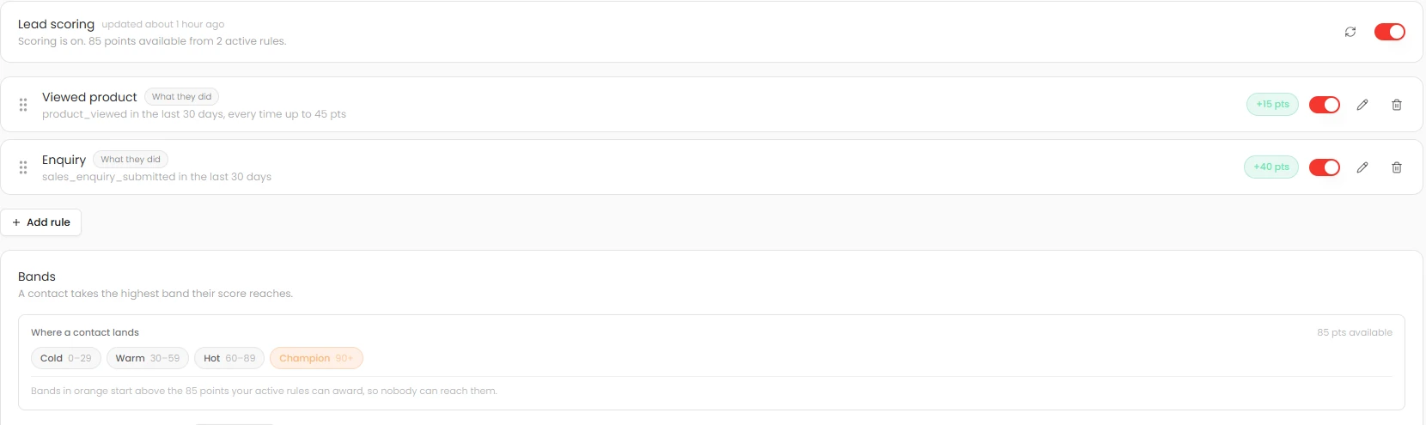This screenshot has width=1426, height=425.
Task: Delete the Viewed product rule
Action: tap(1397, 105)
